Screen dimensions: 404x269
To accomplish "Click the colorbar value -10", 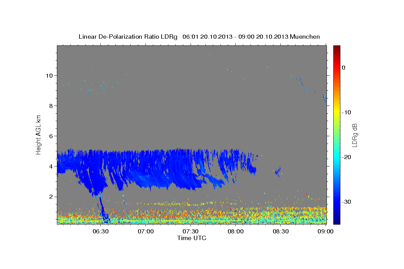I will tap(347, 112).
